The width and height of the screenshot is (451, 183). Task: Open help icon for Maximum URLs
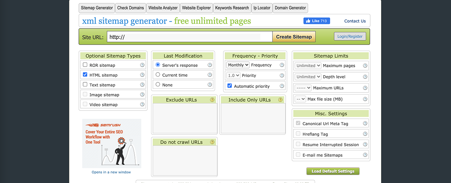point(365,88)
